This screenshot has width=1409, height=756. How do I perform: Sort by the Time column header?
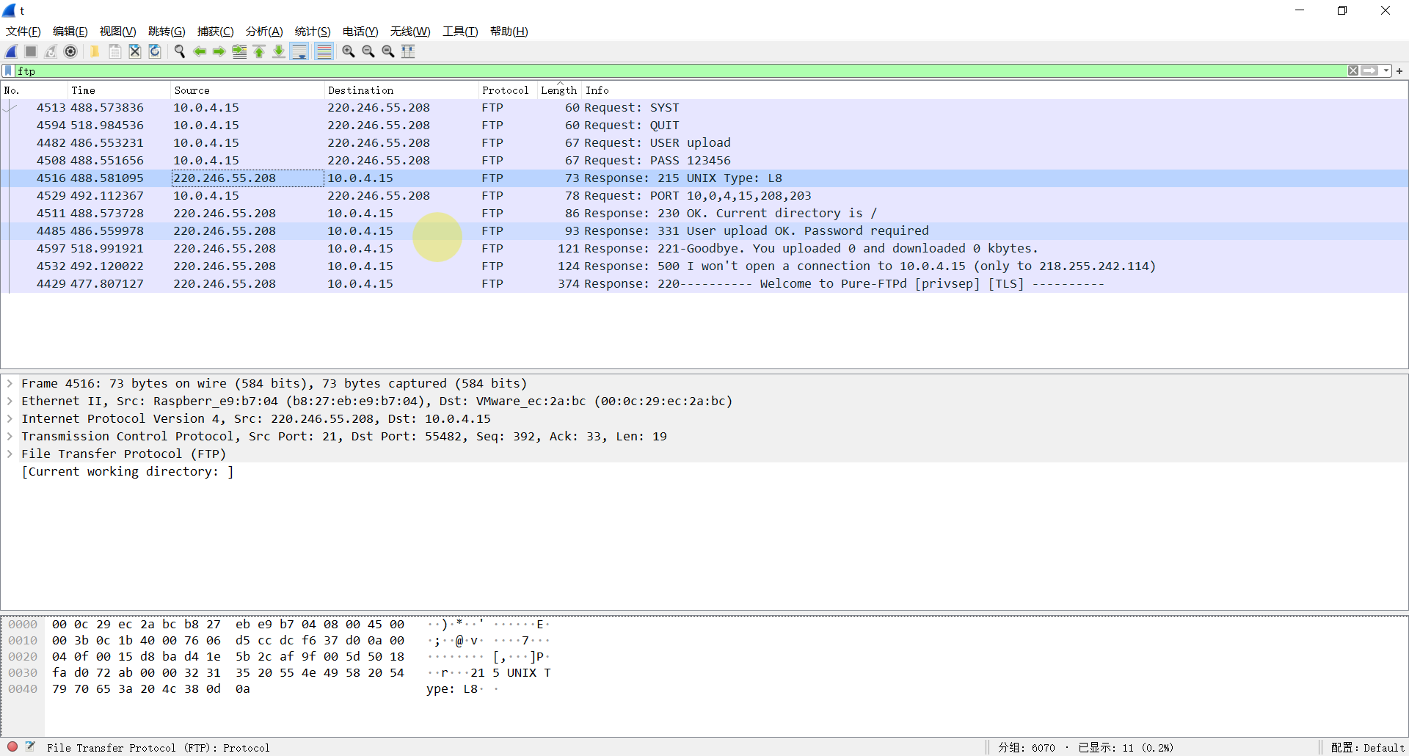tap(120, 90)
